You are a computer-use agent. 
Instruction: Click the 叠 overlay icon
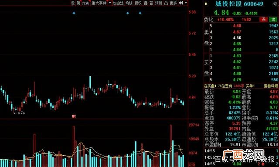coord(146,3)
